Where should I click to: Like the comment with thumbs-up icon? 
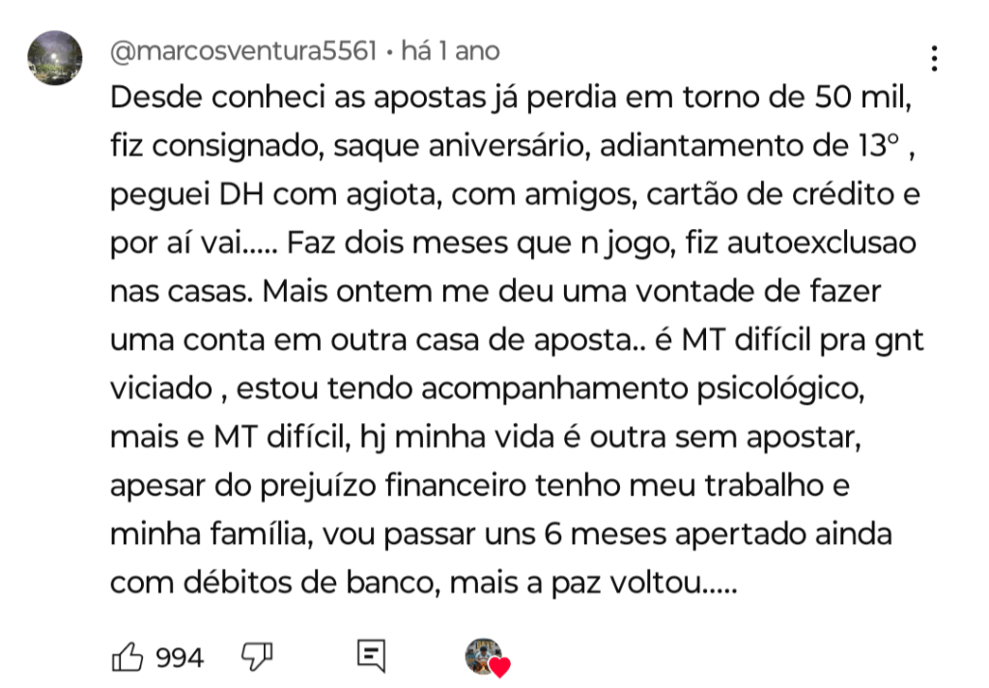pos(128,658)
